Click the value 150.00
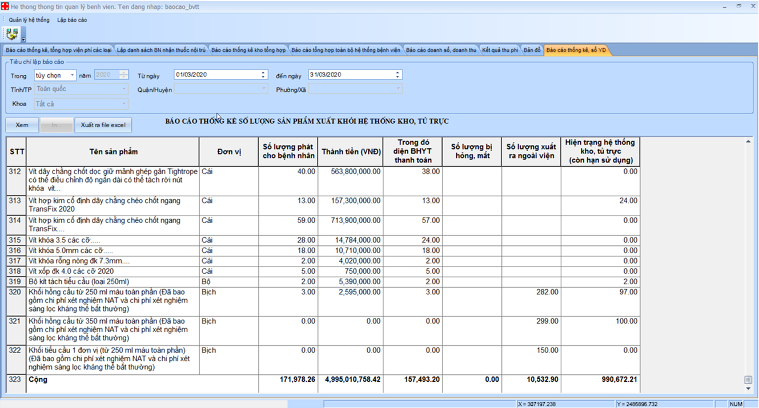The height and width of the screenshot is (408, 759). tap(547, 350)
